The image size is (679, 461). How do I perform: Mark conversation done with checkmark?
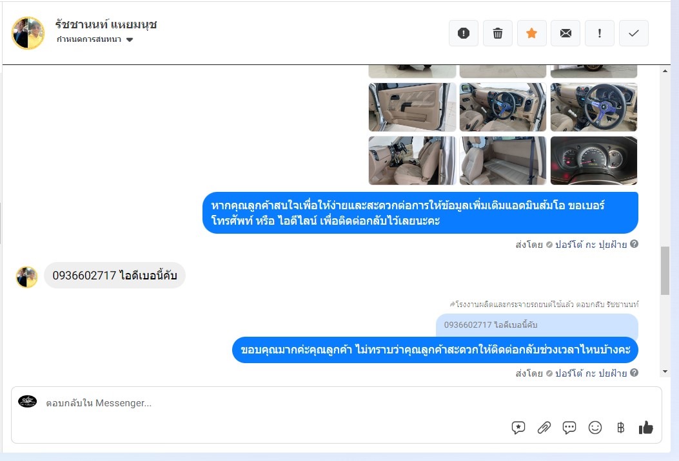(x=633, y=33)
